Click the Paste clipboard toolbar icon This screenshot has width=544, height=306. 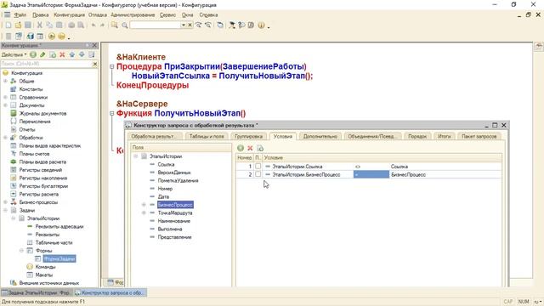tap(59, 25)
